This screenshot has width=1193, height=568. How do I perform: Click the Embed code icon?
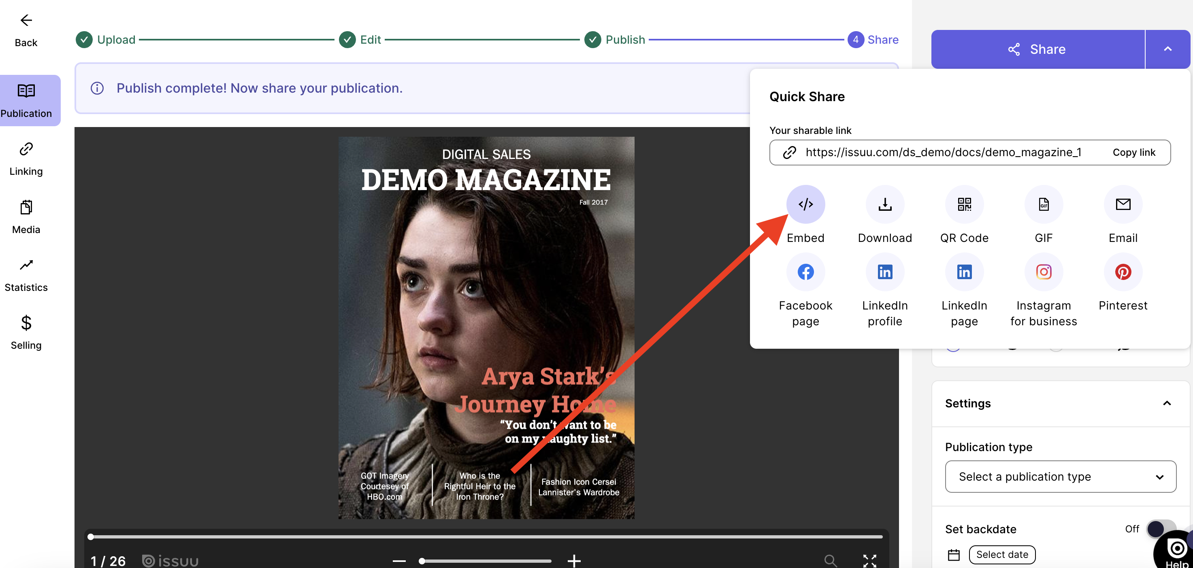[x=805, y=204]
